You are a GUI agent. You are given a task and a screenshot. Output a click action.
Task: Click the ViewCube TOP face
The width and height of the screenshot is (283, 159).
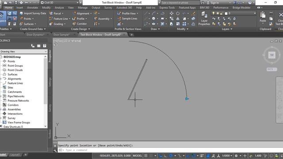(272, 55)
